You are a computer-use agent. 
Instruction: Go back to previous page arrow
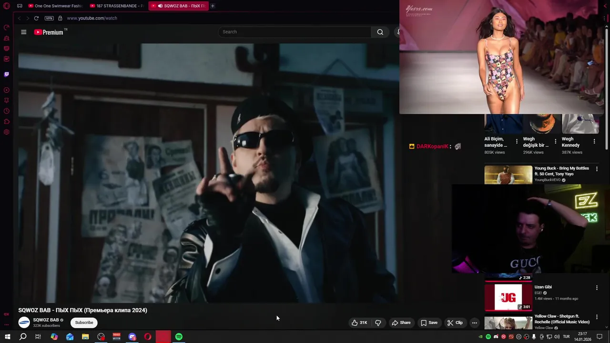[x=19, y=18]
